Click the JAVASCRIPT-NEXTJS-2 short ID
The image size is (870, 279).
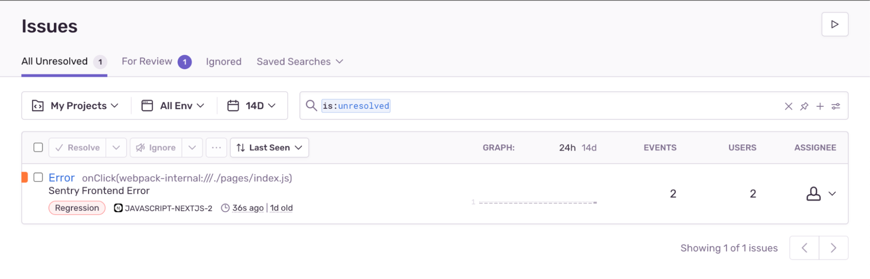(x=168, y=208)
